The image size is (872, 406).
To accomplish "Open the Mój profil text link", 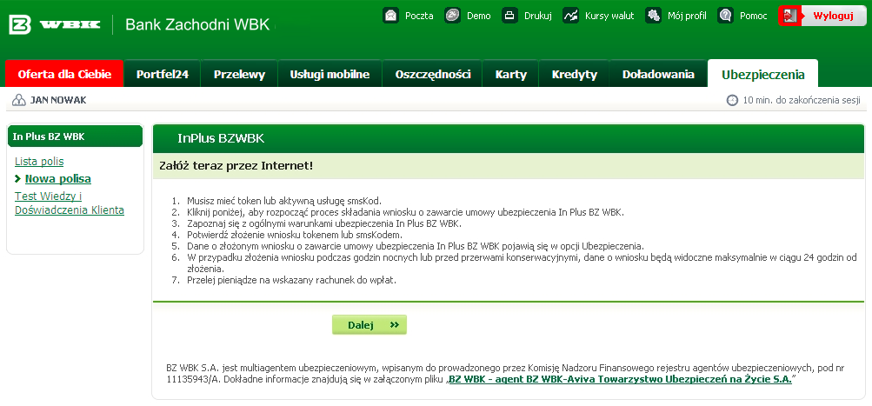I will tap(687, 16).
